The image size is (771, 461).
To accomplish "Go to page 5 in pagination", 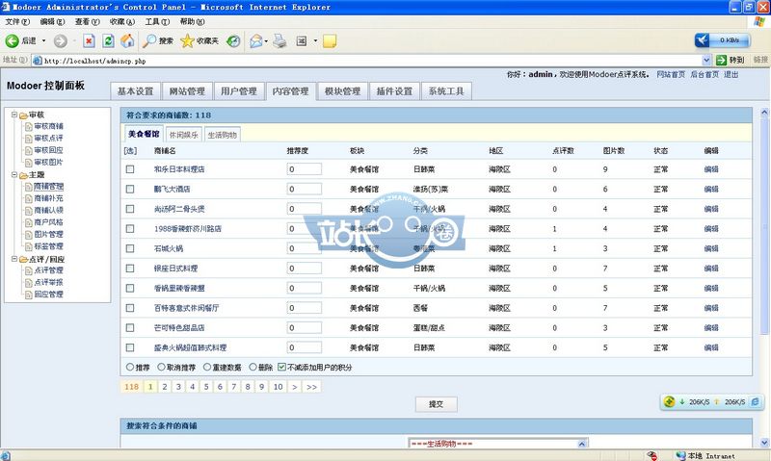I will point(206,387).
